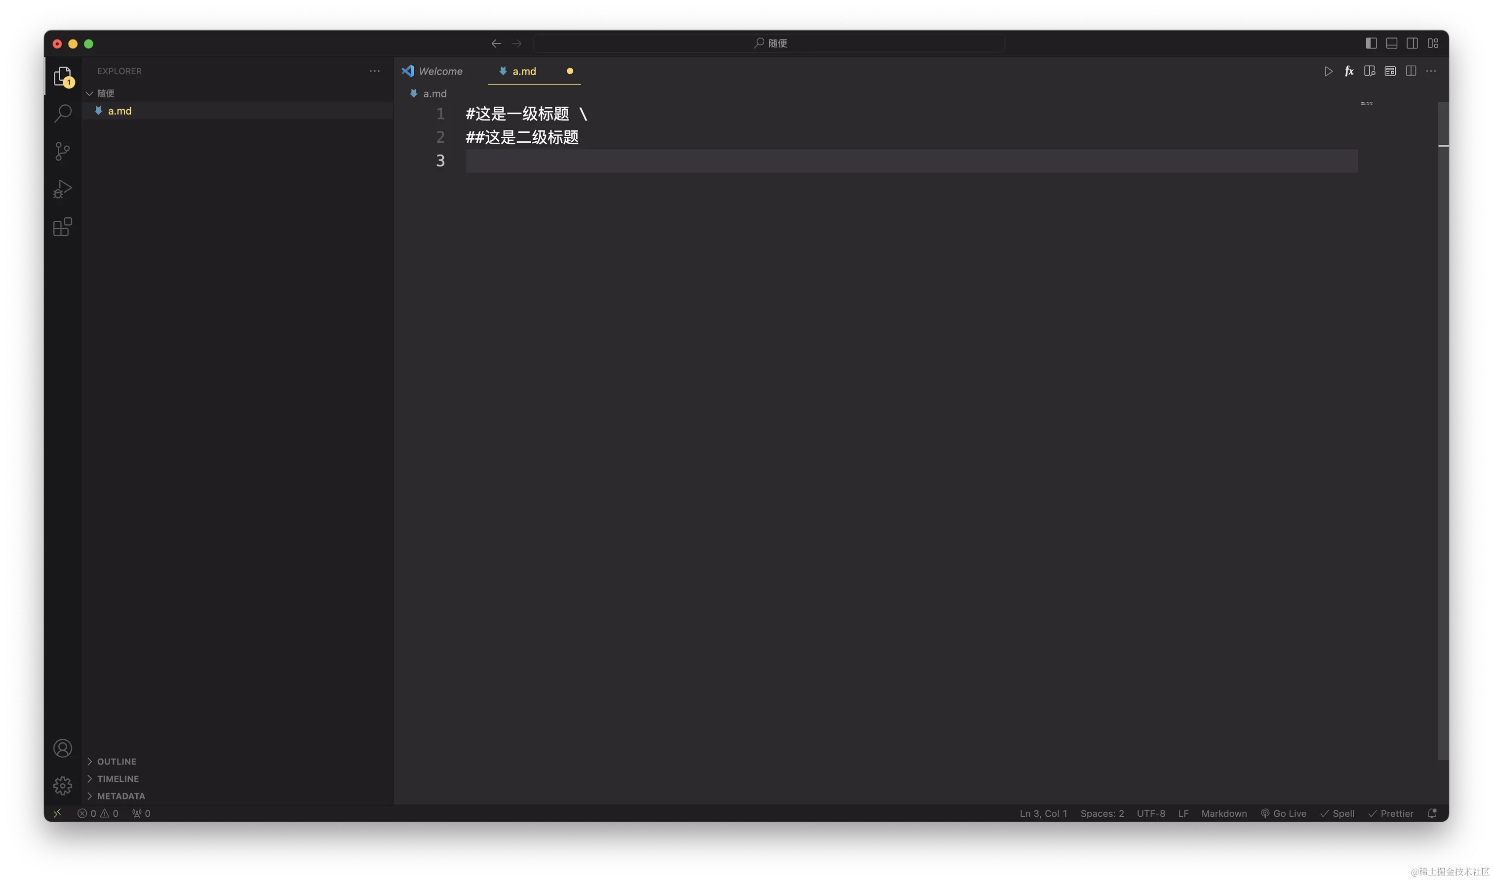Toggle the bottom panel visibility
This screenshot has width=1493, height=880.
(x=1392, y=43)
